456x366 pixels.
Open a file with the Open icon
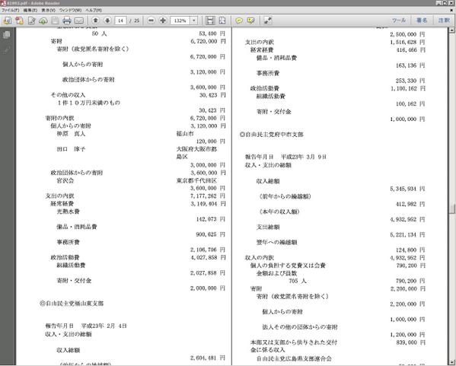point(8,21)
